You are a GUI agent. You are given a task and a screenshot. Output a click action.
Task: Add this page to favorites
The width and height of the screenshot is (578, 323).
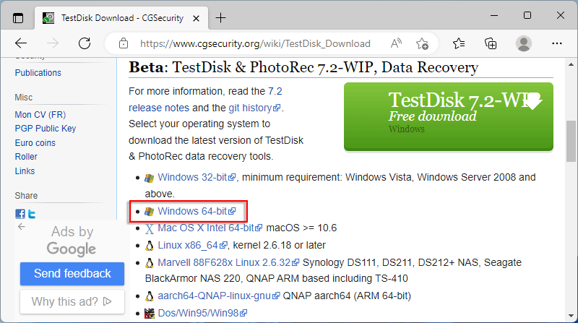click(x=423, y=43)
